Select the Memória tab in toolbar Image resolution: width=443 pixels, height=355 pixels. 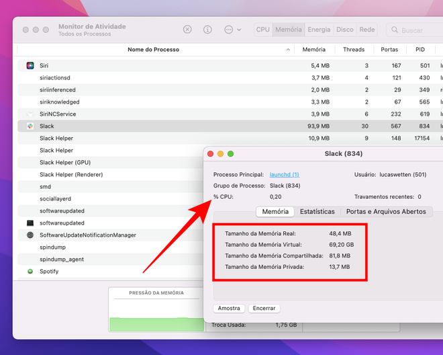[x=289, y=30]
